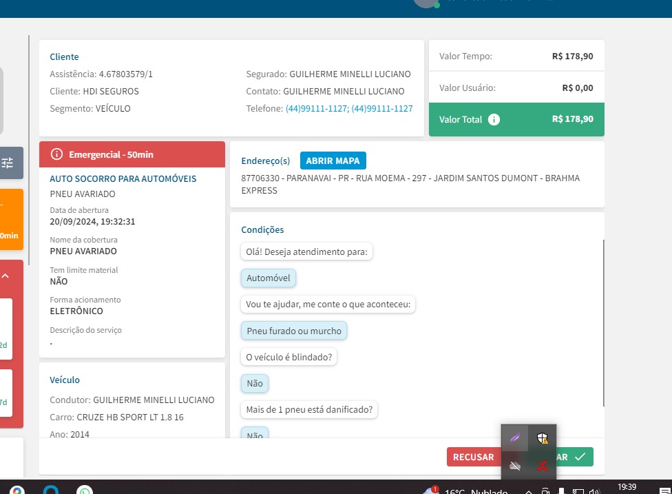Click the 2d card in left sidebar

pos(6,329)
